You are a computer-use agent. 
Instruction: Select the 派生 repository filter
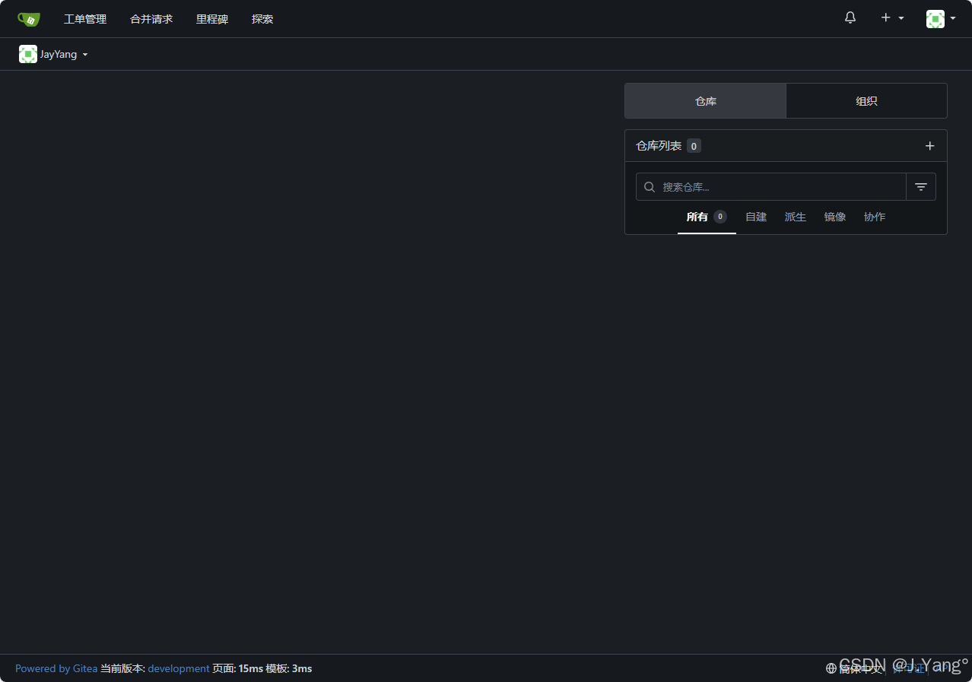(796, 217)
